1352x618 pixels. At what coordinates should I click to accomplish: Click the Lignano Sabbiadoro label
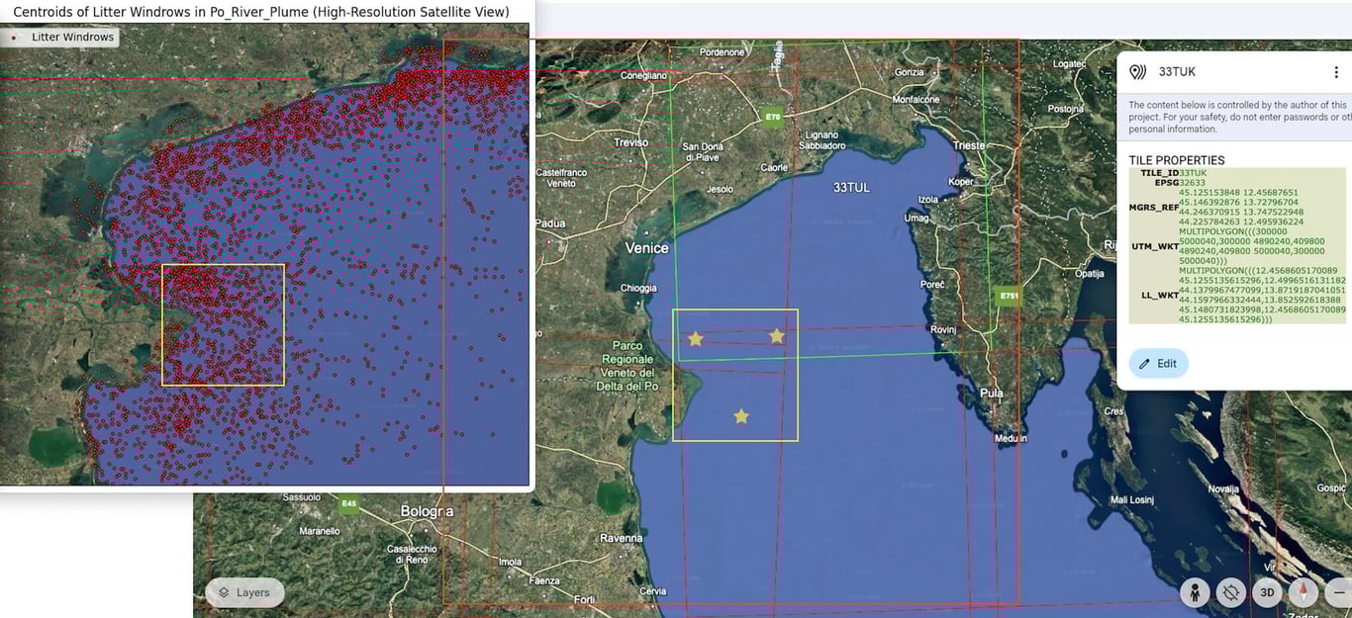[x=821, y=140]
